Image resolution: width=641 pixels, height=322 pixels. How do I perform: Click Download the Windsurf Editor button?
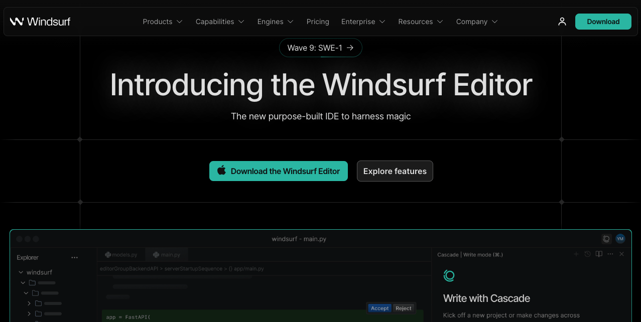279,171
